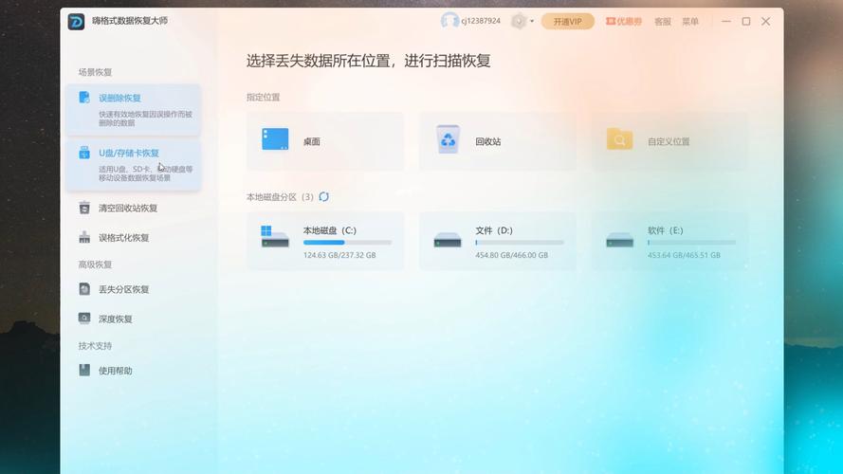Click the 误删除恢复 document icon
The image size is (843, 474).
pyautogui.click(x=84, y=98)
